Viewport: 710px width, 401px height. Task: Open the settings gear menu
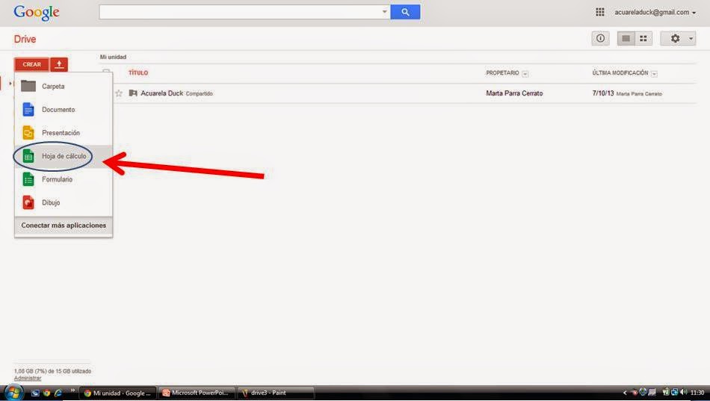pos(678,39)
